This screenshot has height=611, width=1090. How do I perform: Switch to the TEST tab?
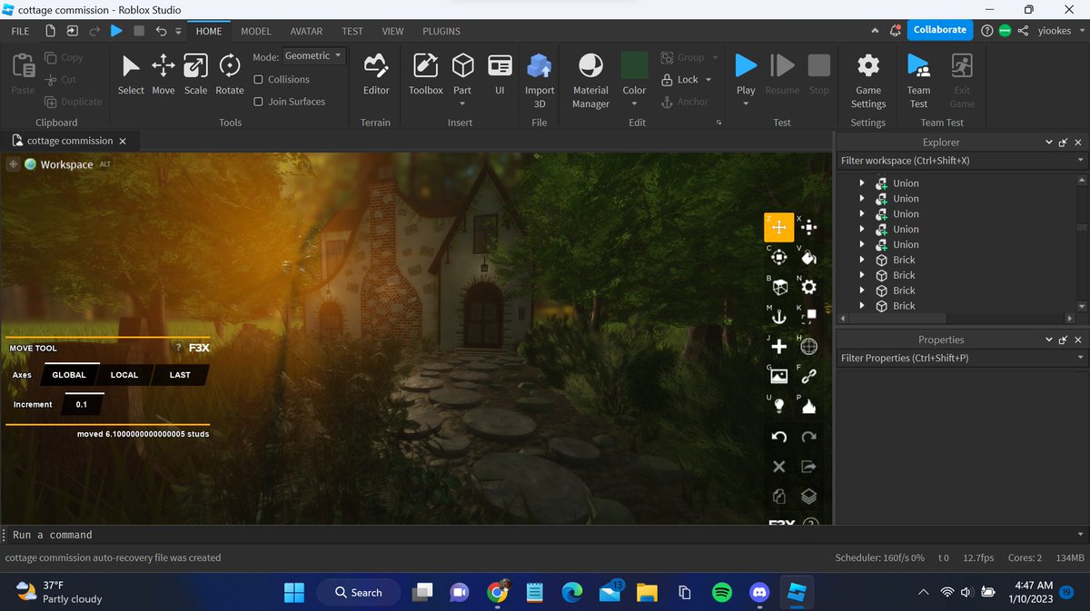[x=352, y=31]
